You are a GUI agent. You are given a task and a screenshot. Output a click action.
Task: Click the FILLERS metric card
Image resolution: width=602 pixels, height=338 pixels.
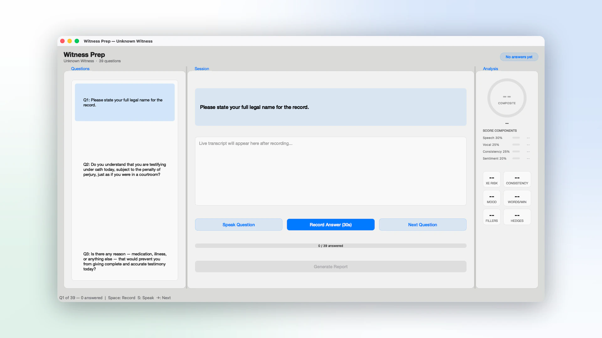coord(492,217)
